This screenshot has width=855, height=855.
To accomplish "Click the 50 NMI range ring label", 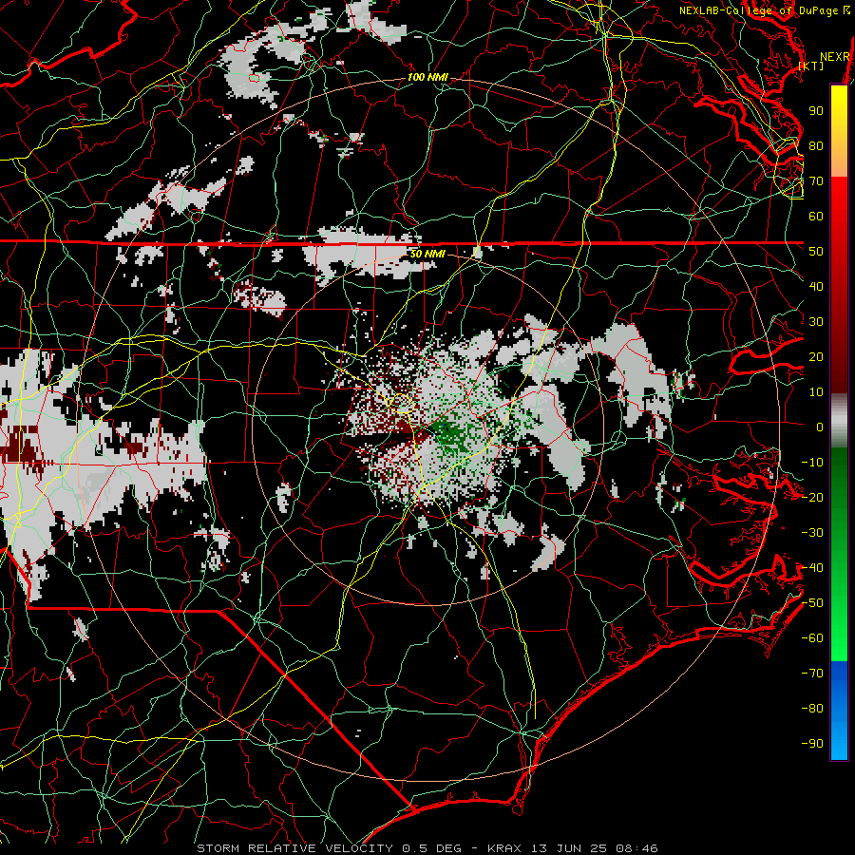I will pos(427,254).
